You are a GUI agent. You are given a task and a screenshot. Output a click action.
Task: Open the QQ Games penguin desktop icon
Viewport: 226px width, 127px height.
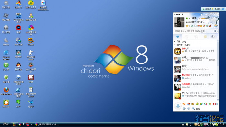(18, 5)
